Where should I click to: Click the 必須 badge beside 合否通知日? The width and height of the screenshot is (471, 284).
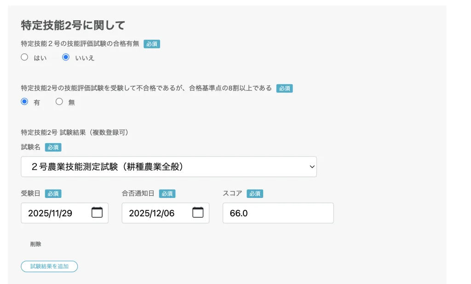pos(167,193)
